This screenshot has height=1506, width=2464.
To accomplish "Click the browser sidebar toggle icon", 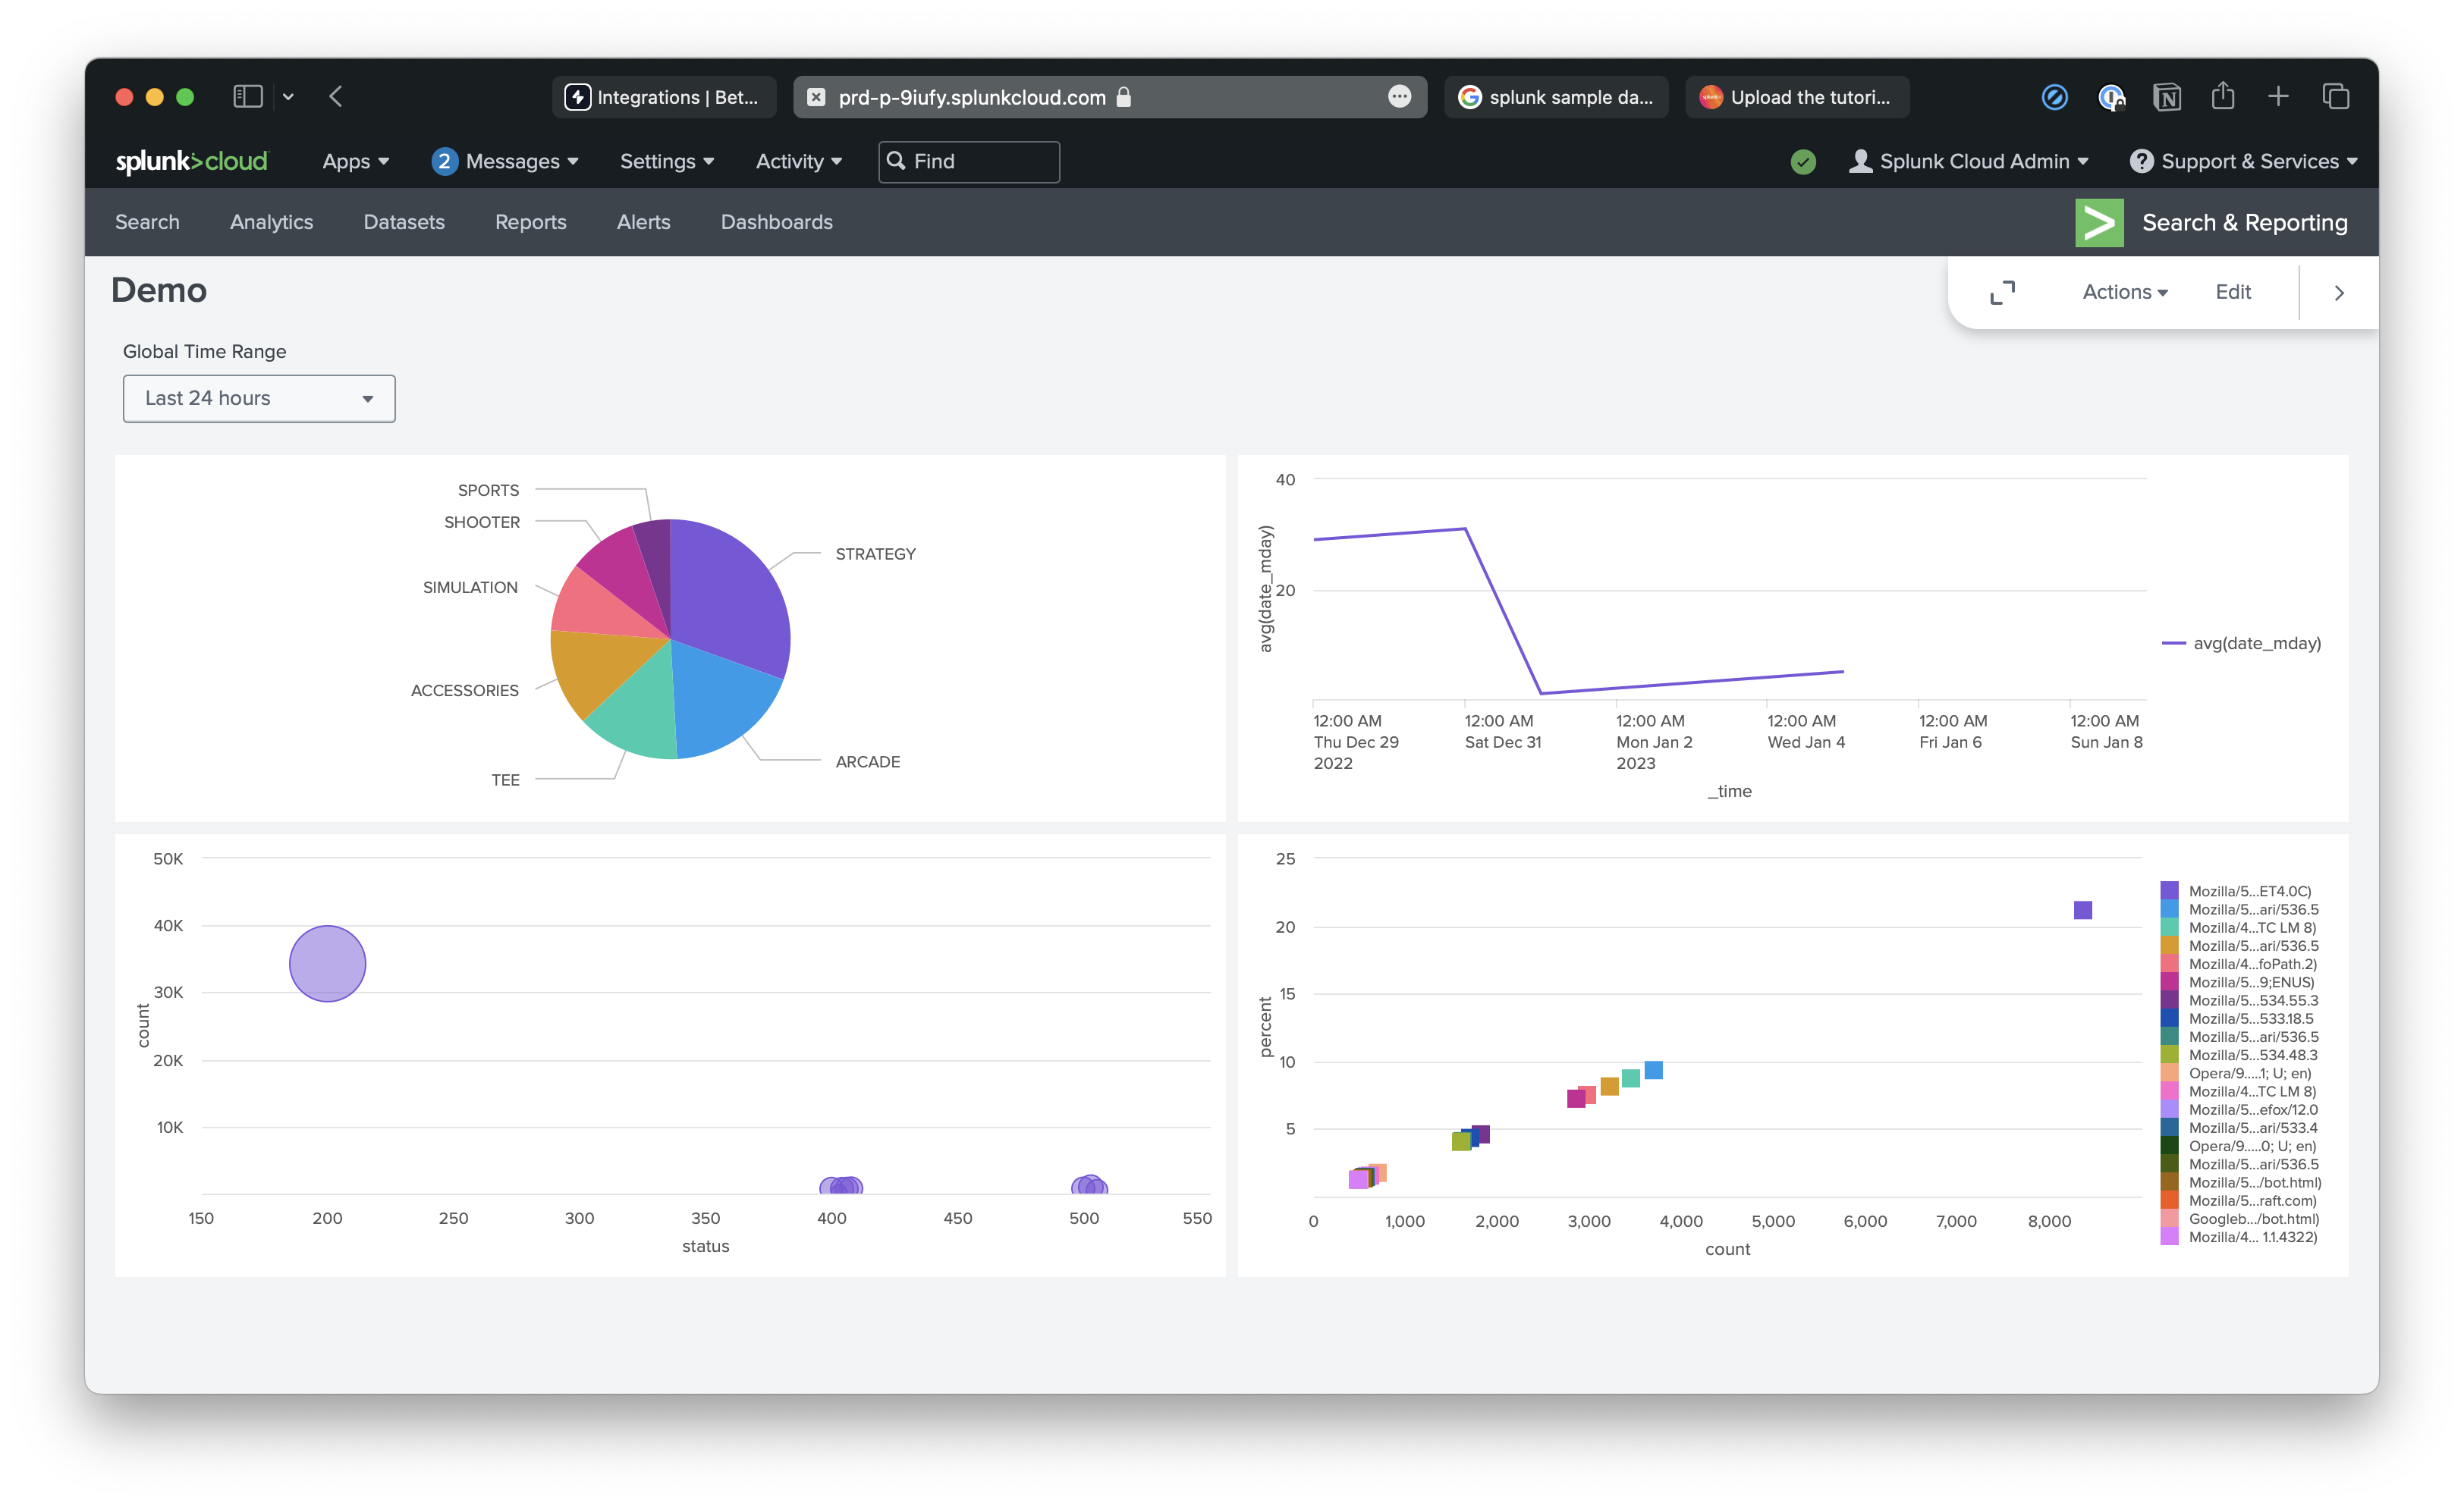I will click(x=247, y=97).
